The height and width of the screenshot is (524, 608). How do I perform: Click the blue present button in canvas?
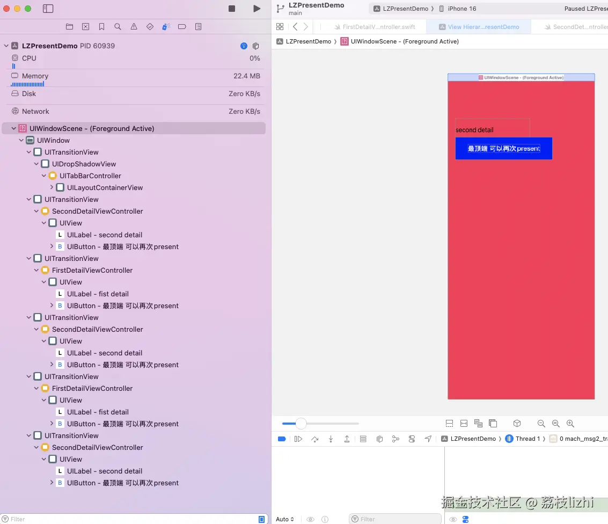503,149
